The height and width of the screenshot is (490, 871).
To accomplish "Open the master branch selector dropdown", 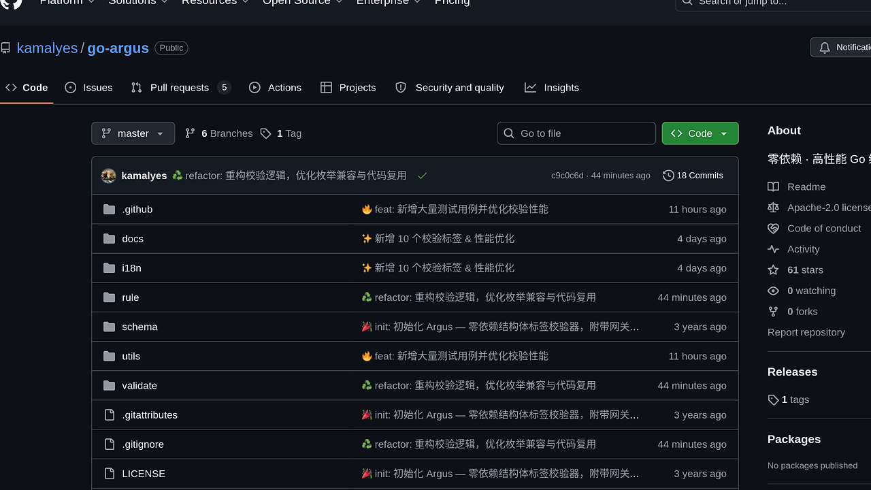I will 133,133.
